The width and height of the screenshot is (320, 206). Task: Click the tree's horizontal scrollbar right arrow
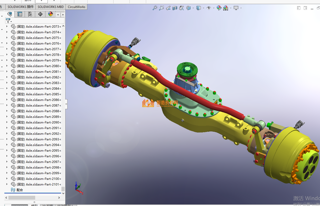(x=63, y=198)
